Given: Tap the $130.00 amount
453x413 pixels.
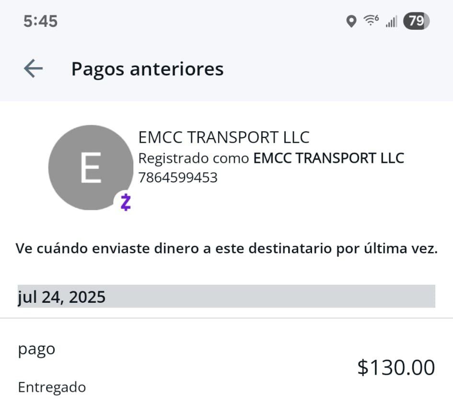Looking at the screenshot, I should 396,367.
